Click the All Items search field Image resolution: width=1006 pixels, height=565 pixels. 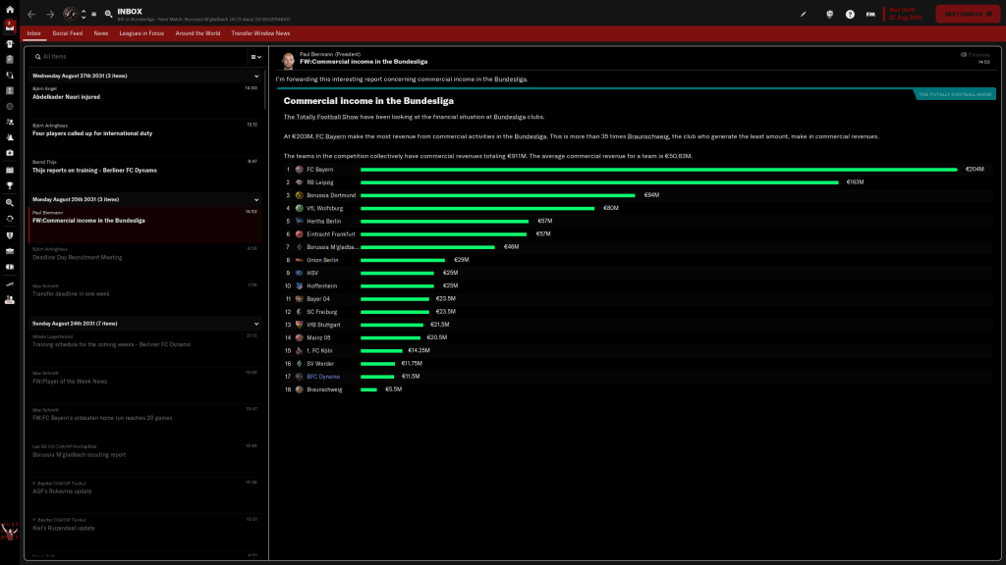(x=138, y=57)
